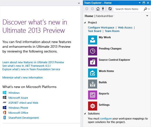Viewport: 151px width, 127px height.
Task: Refresh Team Explorer
Action: (110, 9)
